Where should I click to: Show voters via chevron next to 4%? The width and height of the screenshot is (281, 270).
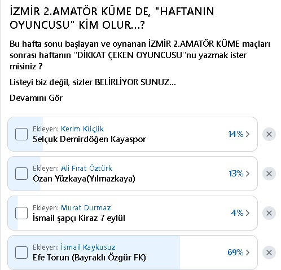248,213
